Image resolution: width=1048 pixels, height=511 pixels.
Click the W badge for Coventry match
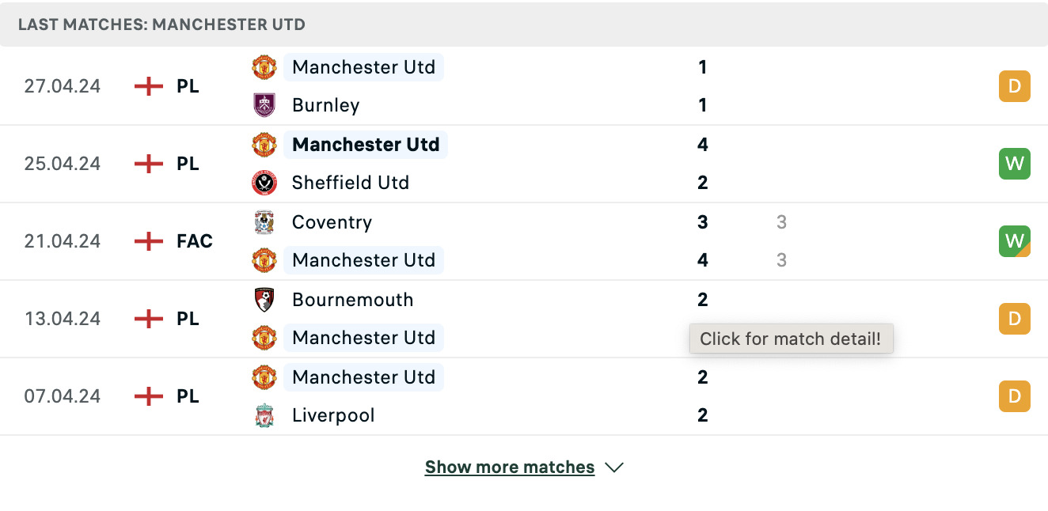pyautogui.click(x=1015, y=241)
